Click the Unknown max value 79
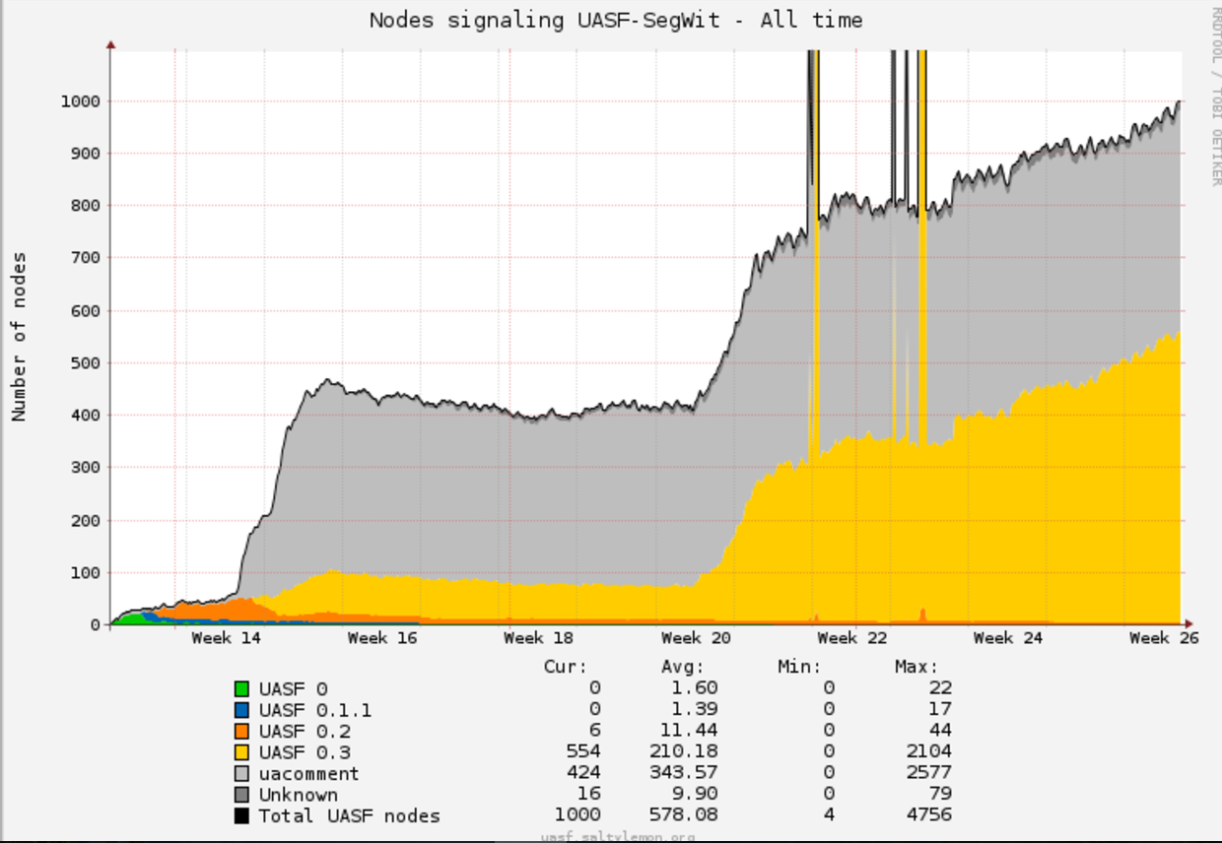 pyautogui.click(x=941, y=795)
